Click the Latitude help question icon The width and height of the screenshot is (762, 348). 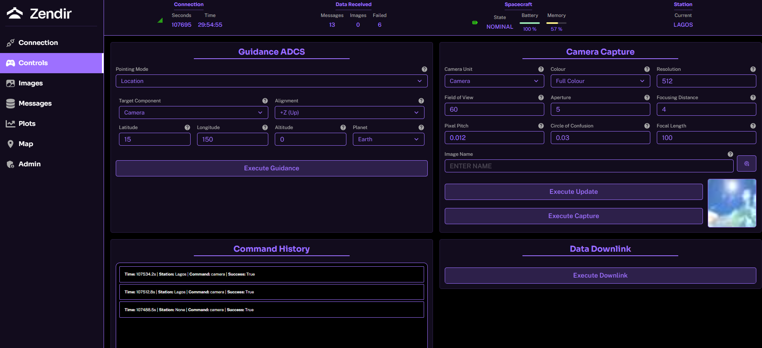187,127
